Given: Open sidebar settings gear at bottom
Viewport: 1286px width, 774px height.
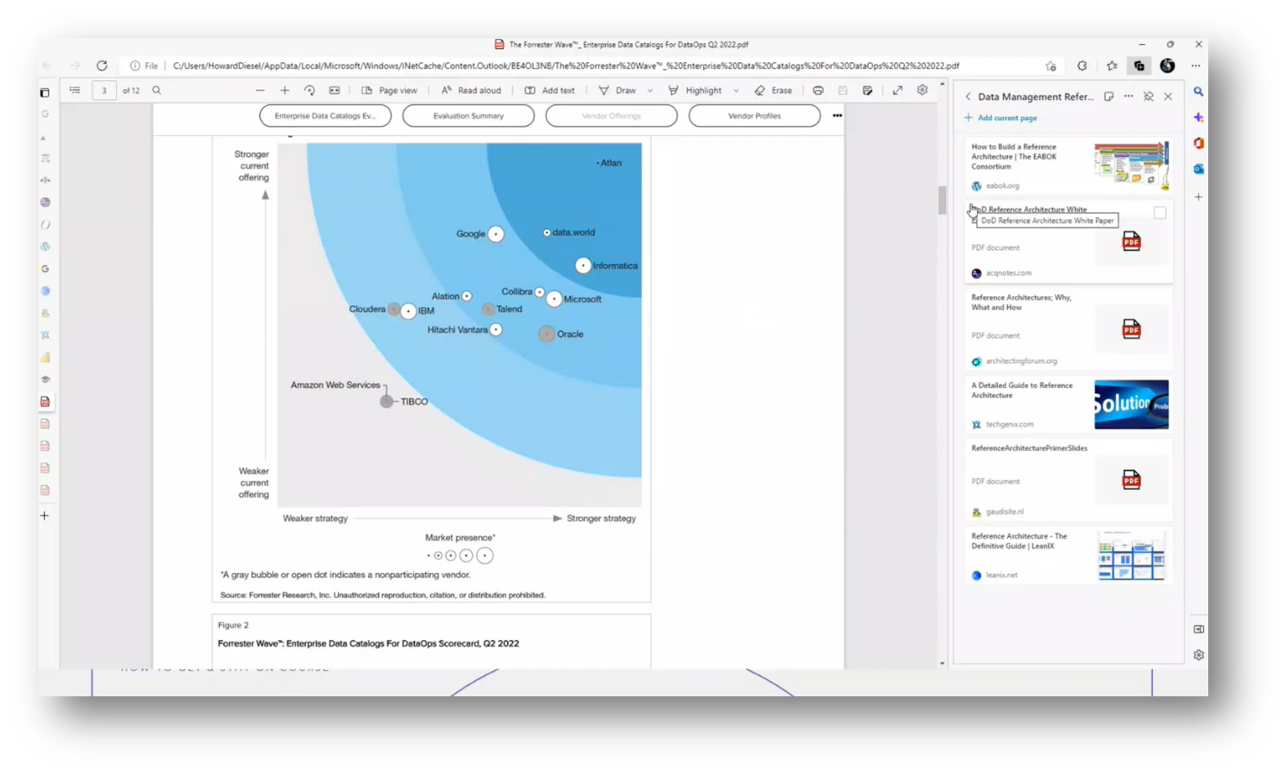Looking at the screenshot, I should pyautogui.click(x=1198, y=655).
